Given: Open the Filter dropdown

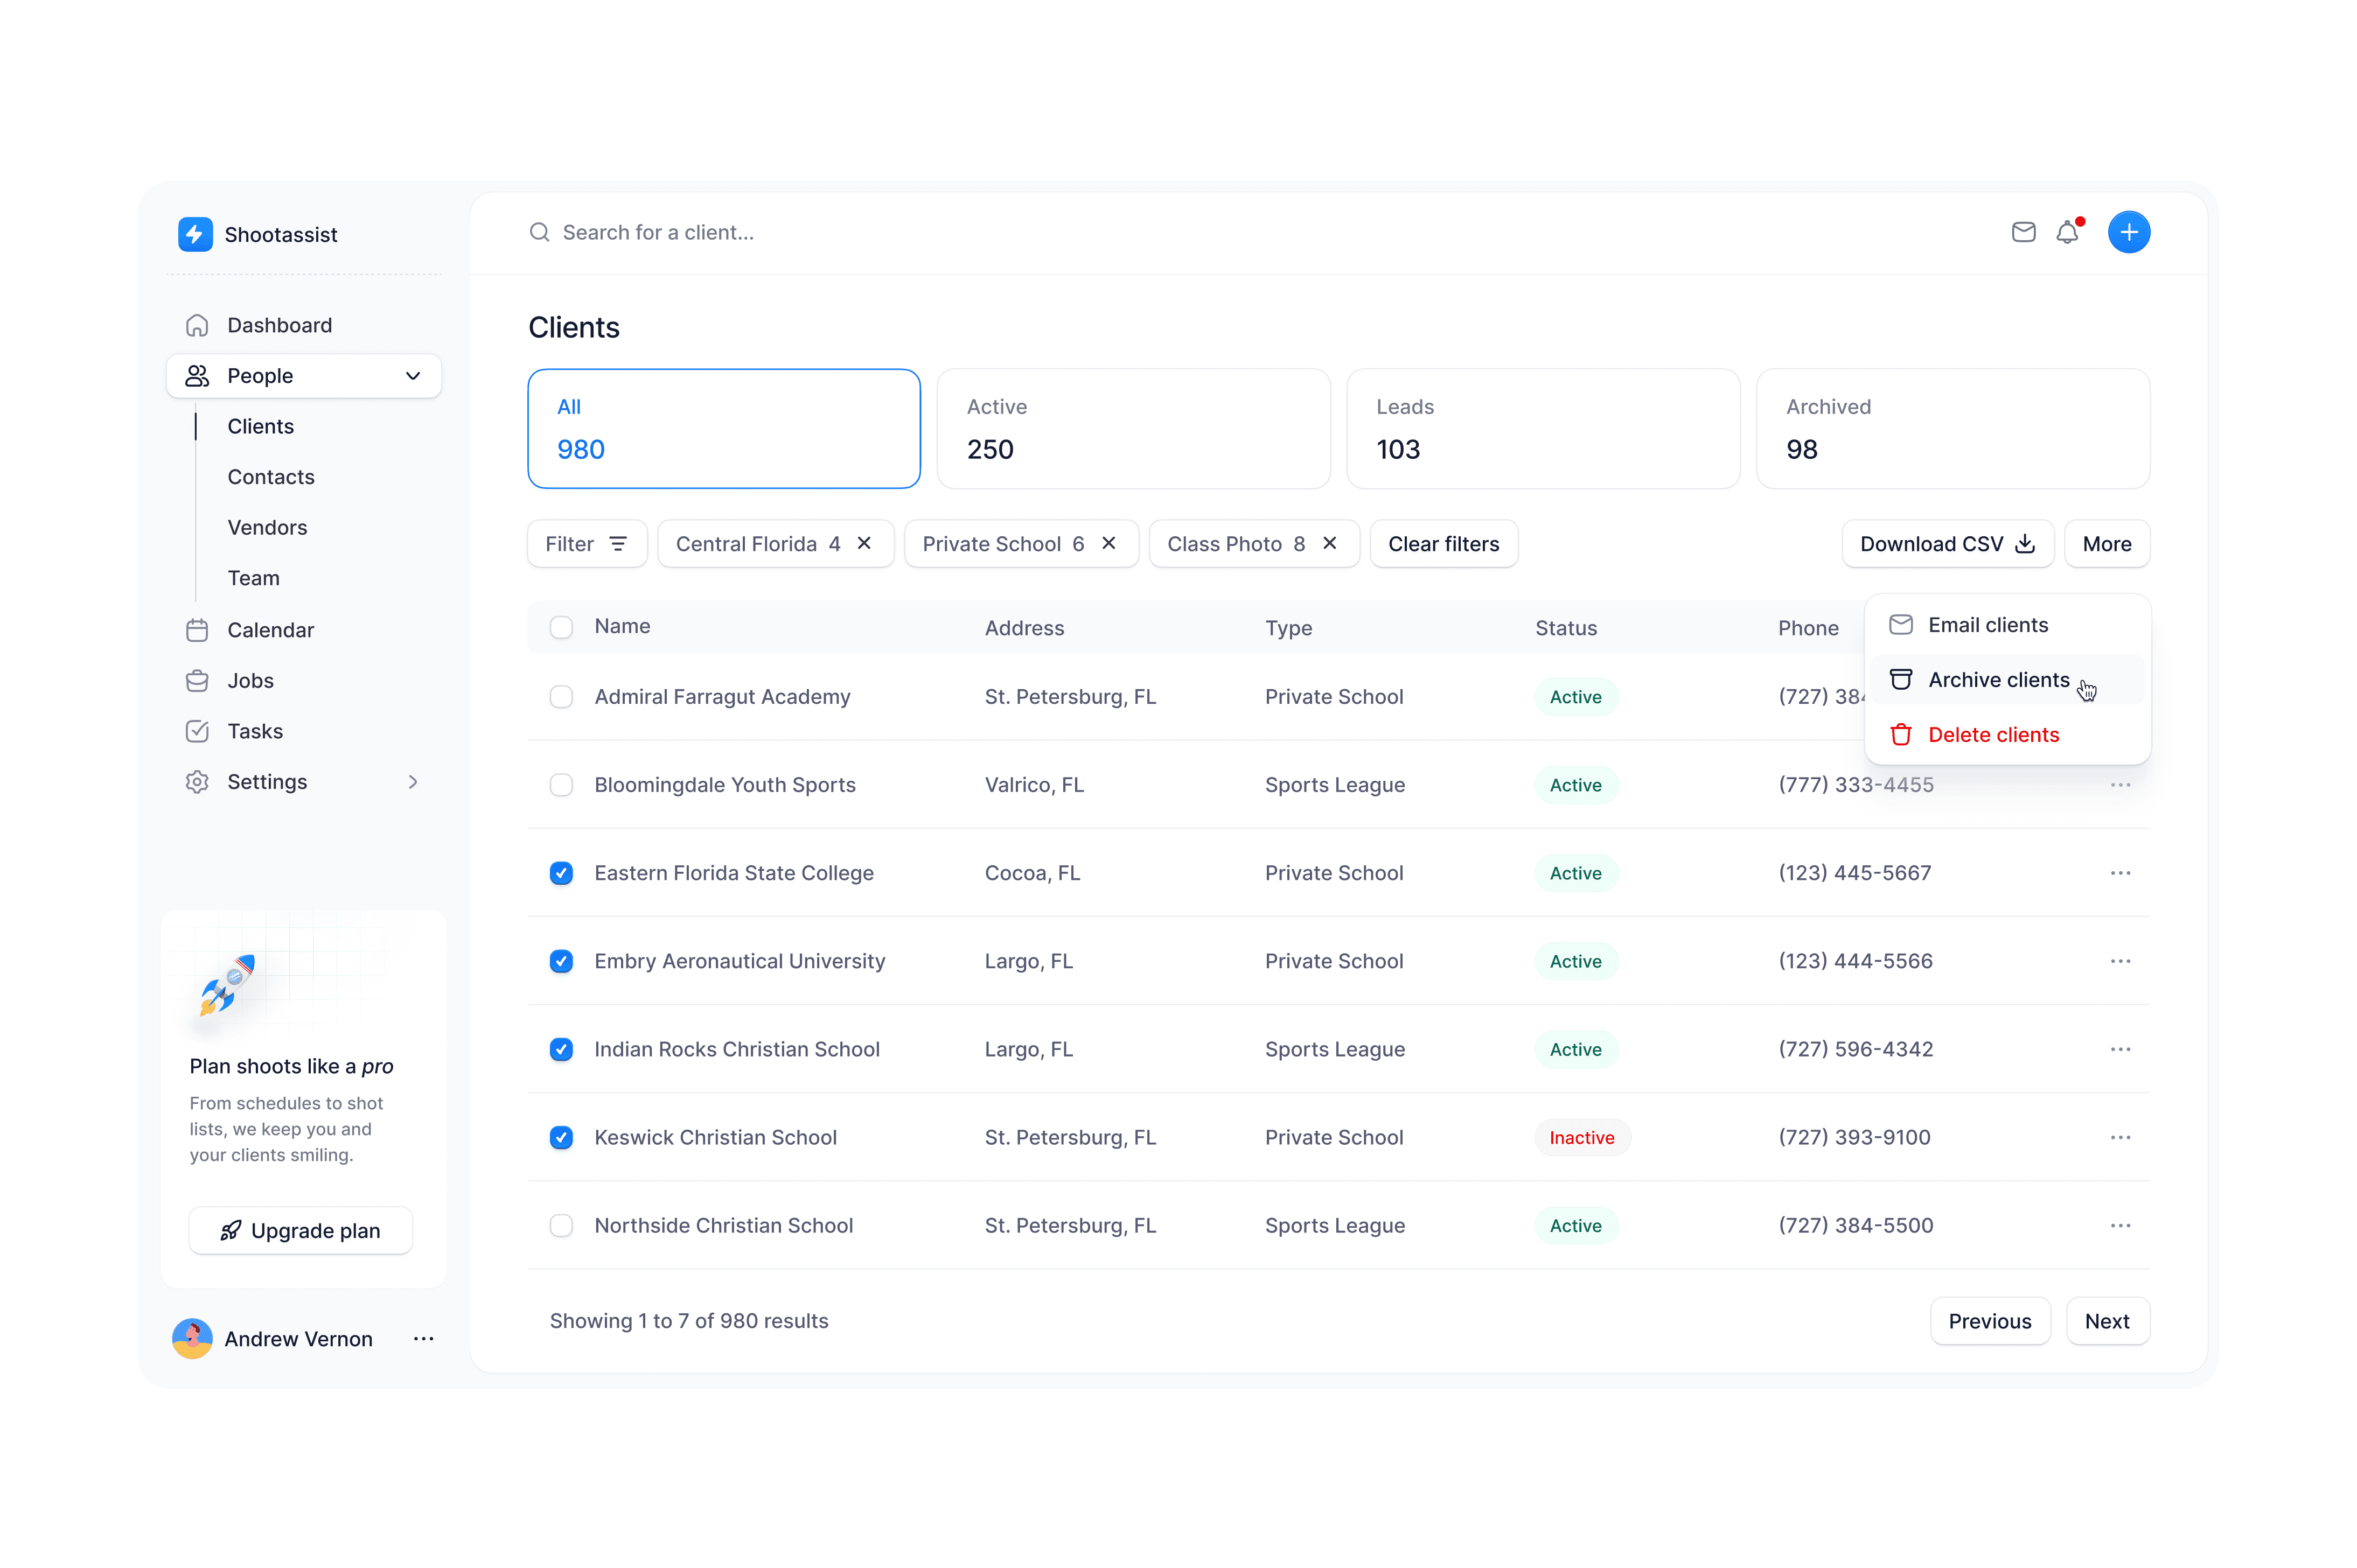Looking at the screenshot, I should point(586,544).
